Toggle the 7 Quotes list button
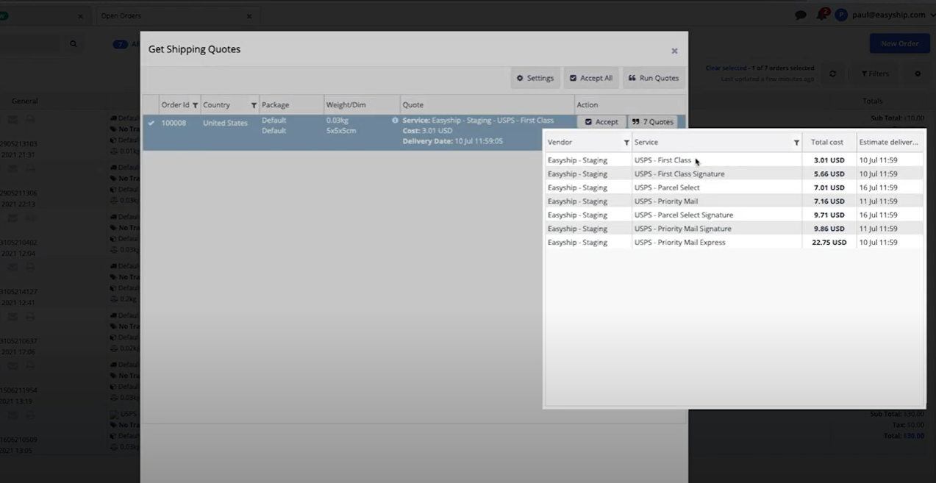This screenshot has height=483, width=936. point(653,122)
